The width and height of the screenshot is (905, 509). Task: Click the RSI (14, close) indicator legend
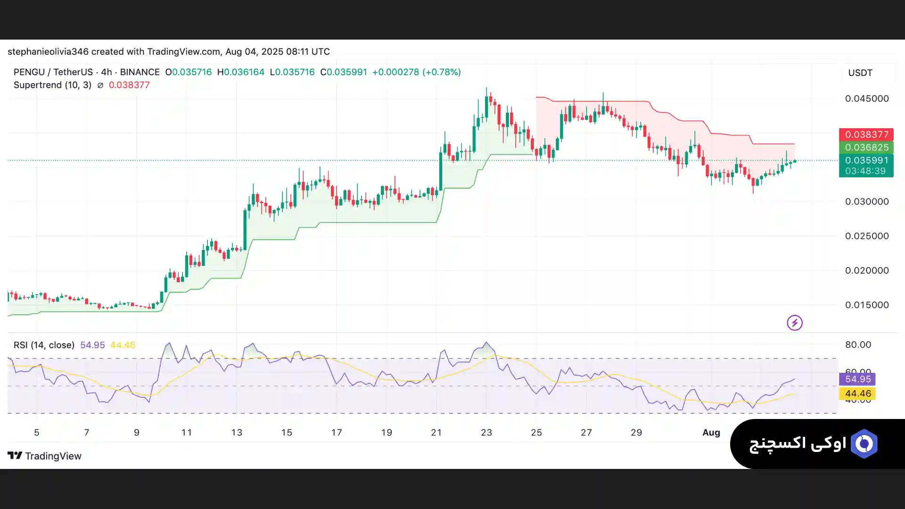pos(44,345)
